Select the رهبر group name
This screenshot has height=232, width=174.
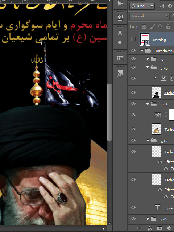pos(164,68)
